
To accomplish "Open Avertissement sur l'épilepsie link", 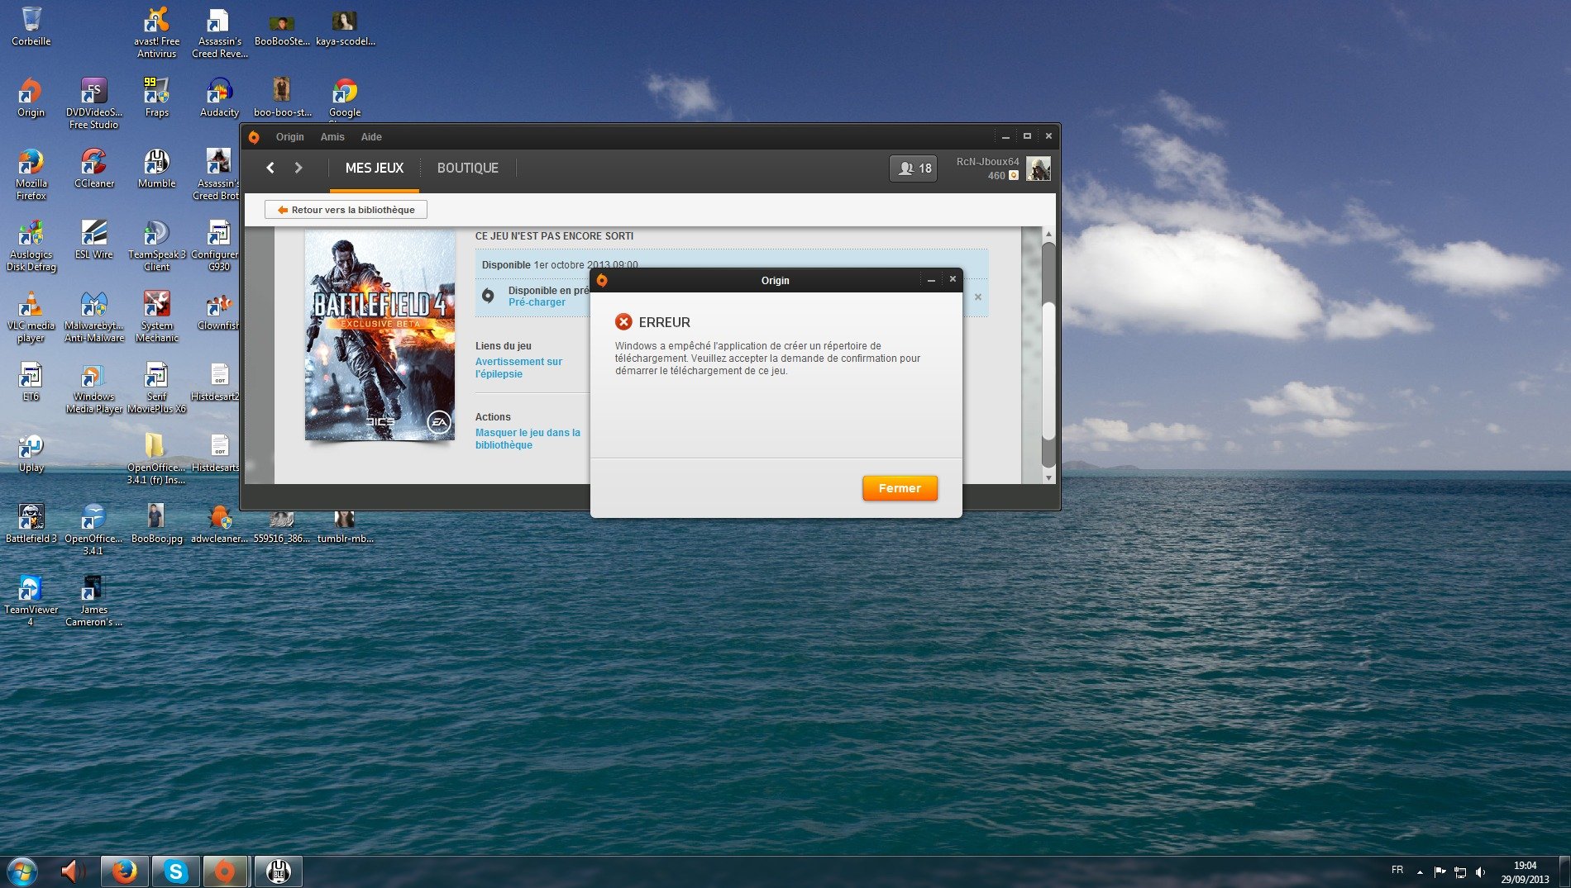I will click(518, 368).
